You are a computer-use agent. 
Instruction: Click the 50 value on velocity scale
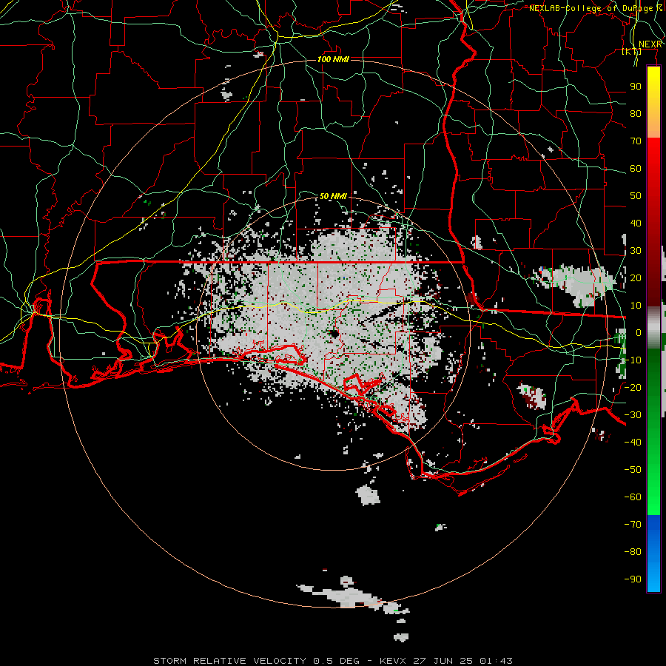636,196
